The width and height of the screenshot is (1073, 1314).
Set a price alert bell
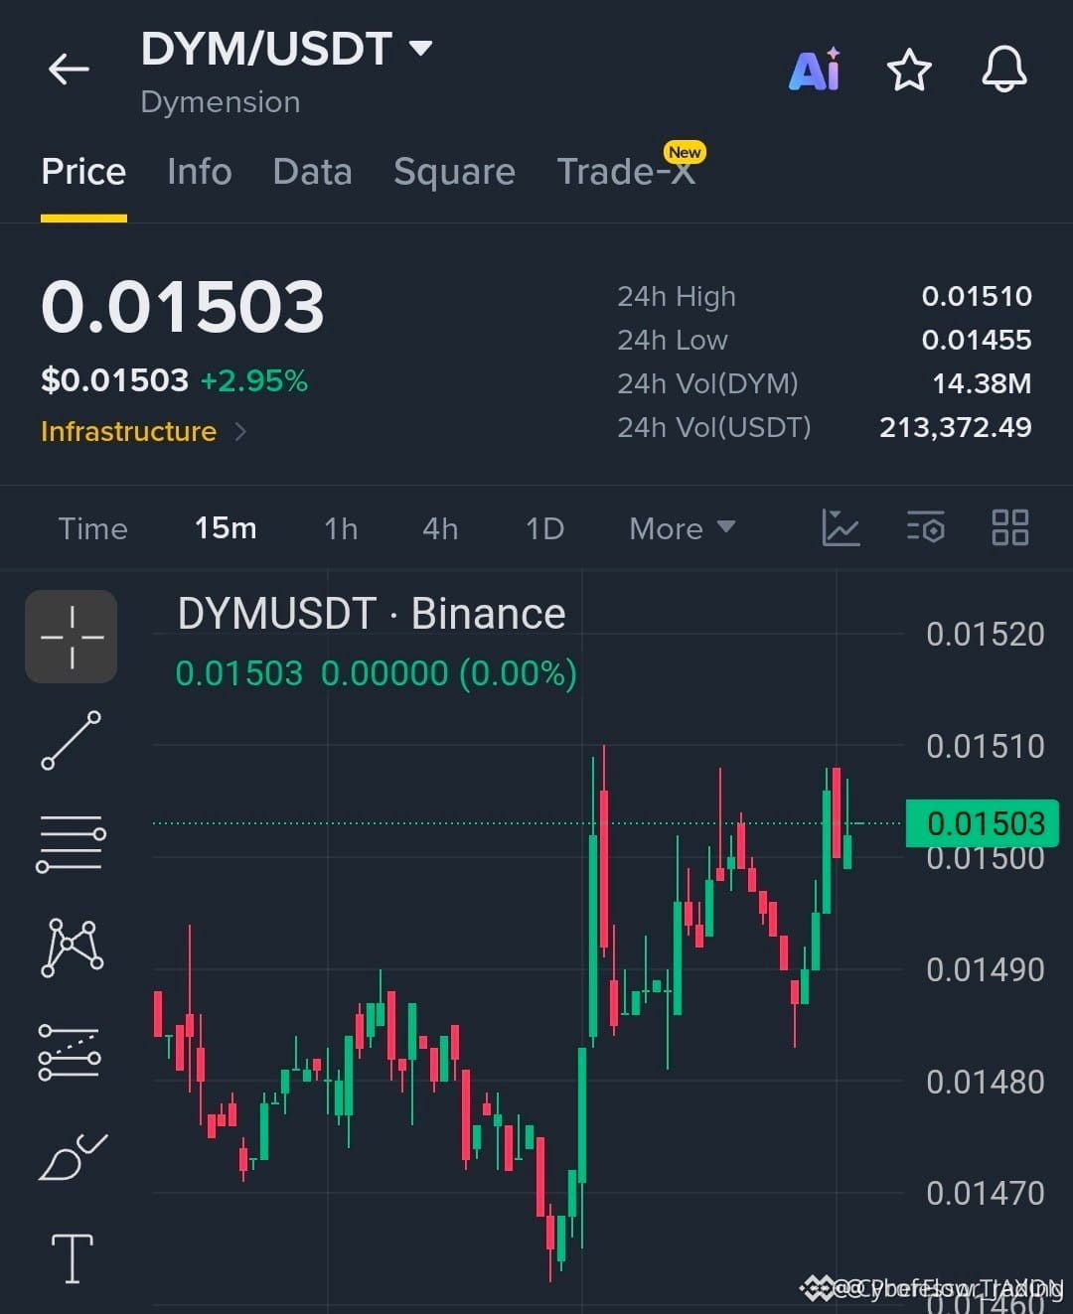tap(1004, 70)
